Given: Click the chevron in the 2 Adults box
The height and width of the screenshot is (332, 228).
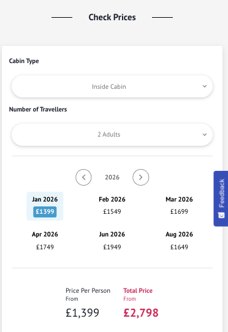Looking at the screenshot, I should pyautogui.click(x=205, y=135).
